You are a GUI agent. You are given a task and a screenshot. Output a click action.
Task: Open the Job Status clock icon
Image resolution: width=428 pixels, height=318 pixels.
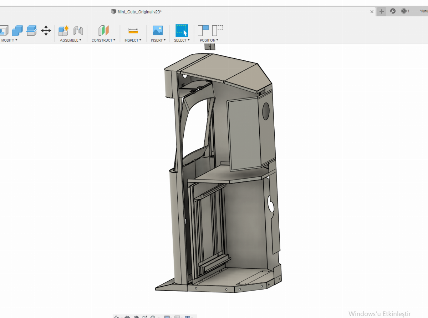tap(405, 11)
